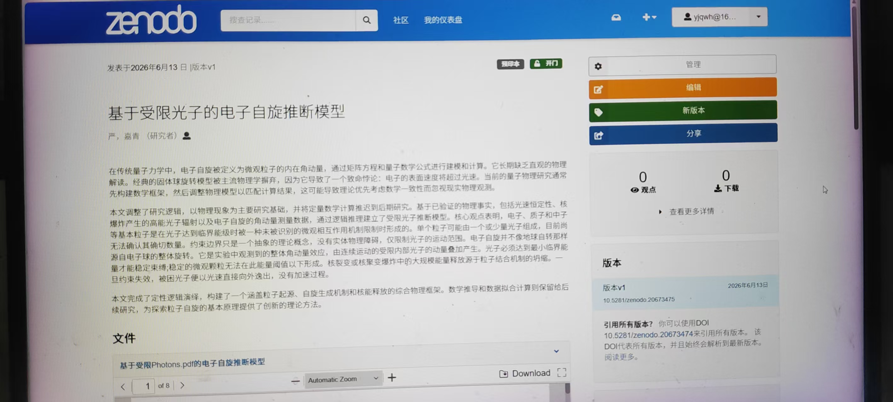Open the inbox tray icon
Viewport: 893px width, 402px height.
click(x=616, y=17)
